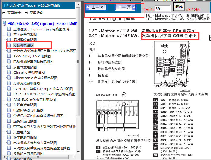Click document icon beside 安全气囊电路图

click(x=9, y=67)
